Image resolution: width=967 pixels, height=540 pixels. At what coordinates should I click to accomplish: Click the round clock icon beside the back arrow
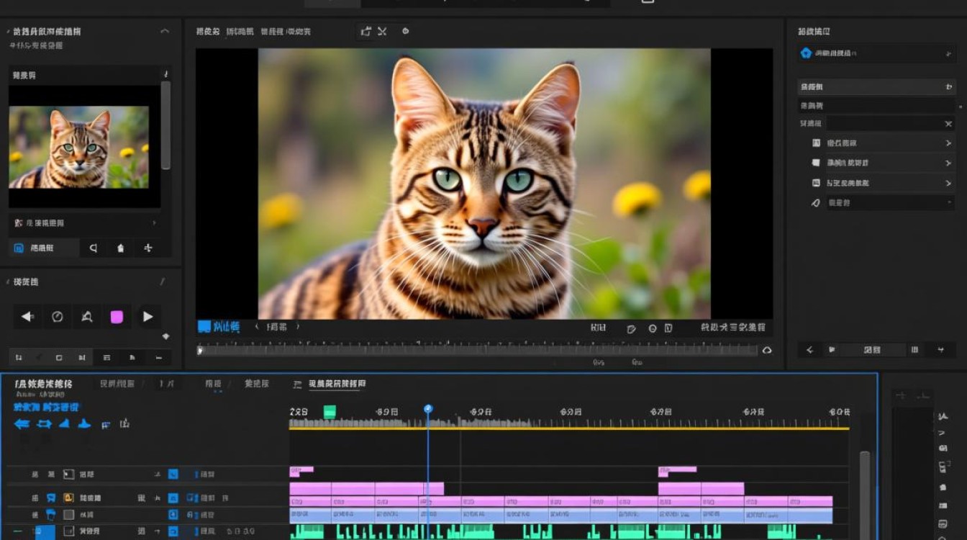pos(58,317)
